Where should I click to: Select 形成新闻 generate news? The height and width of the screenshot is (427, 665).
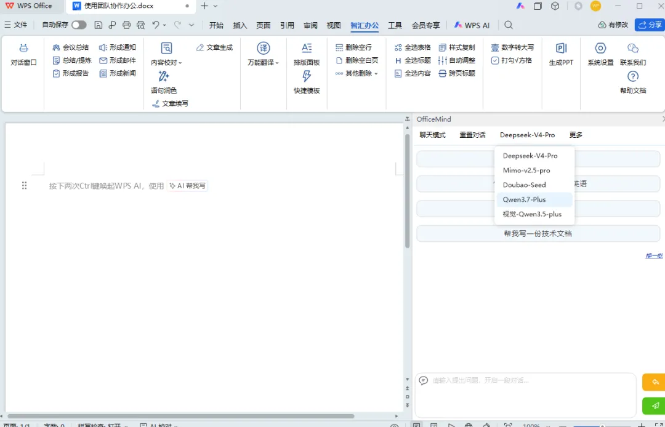coord(118,73)
